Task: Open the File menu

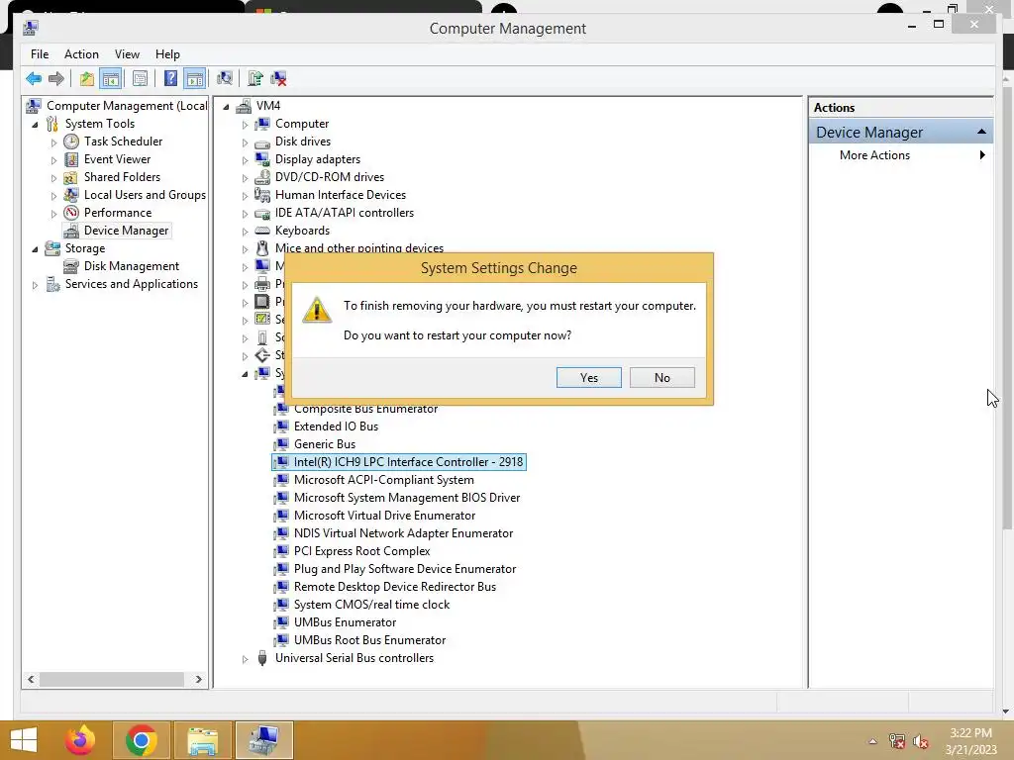Action: point(40,54)
